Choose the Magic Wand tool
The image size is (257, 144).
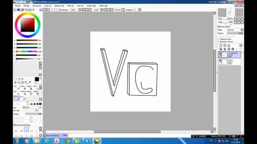(x=22, y=79)
